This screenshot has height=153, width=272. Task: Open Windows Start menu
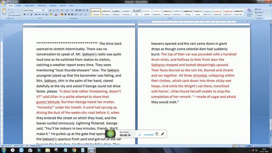(3, 150)
